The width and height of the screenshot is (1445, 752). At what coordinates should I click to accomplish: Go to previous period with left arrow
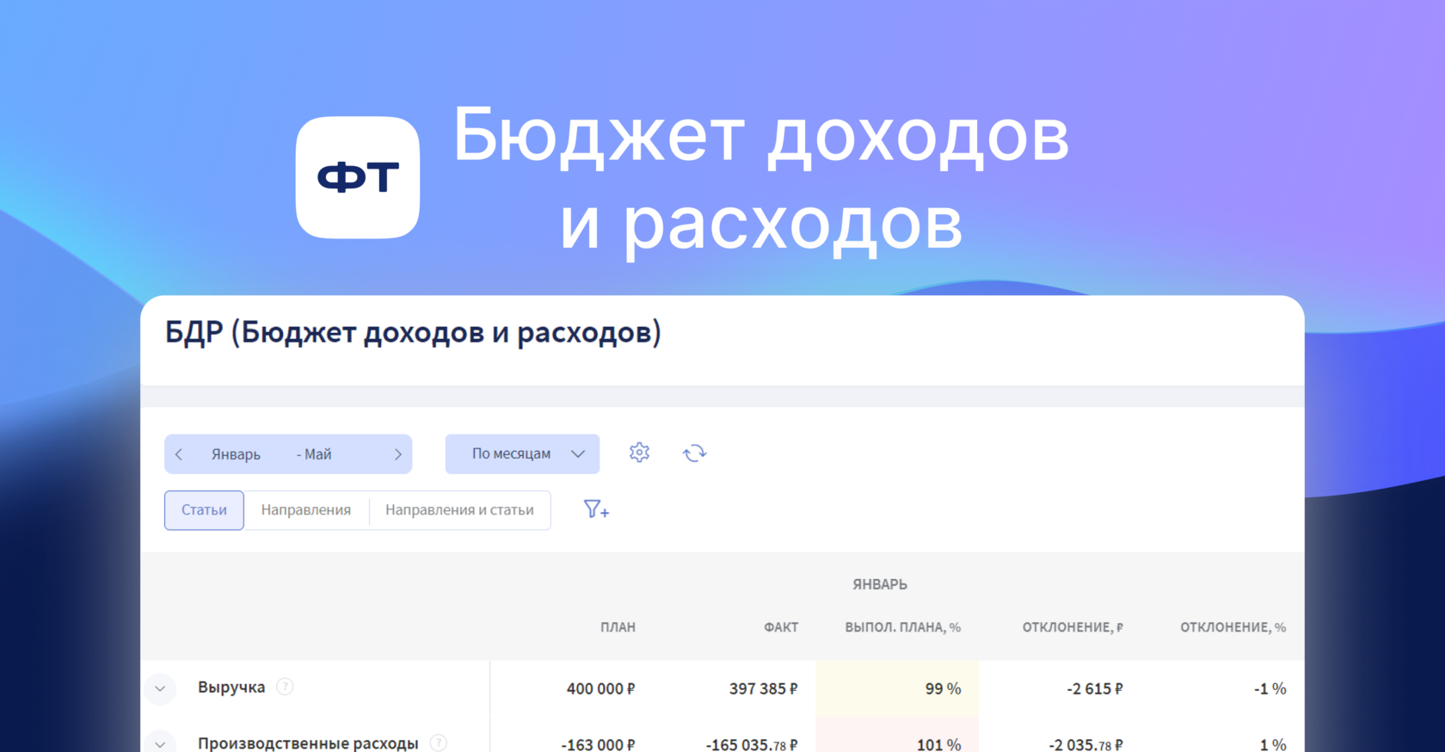[179, 454]
